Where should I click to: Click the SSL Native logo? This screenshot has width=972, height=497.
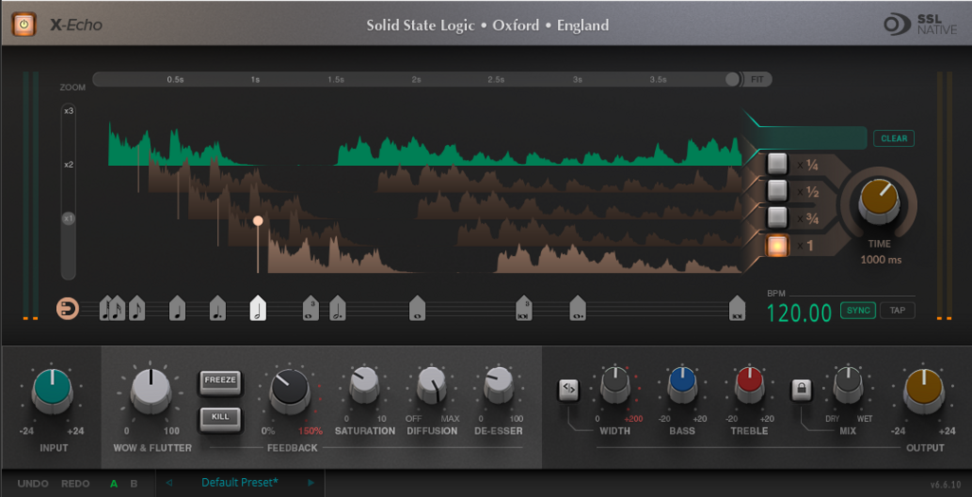click(x=921, y=25)
